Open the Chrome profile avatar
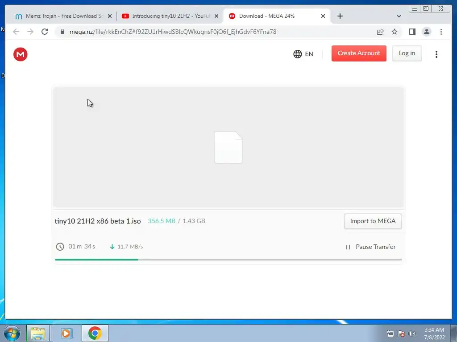The height and width of the screenshot is (342, 457). [x=426, y=32]
